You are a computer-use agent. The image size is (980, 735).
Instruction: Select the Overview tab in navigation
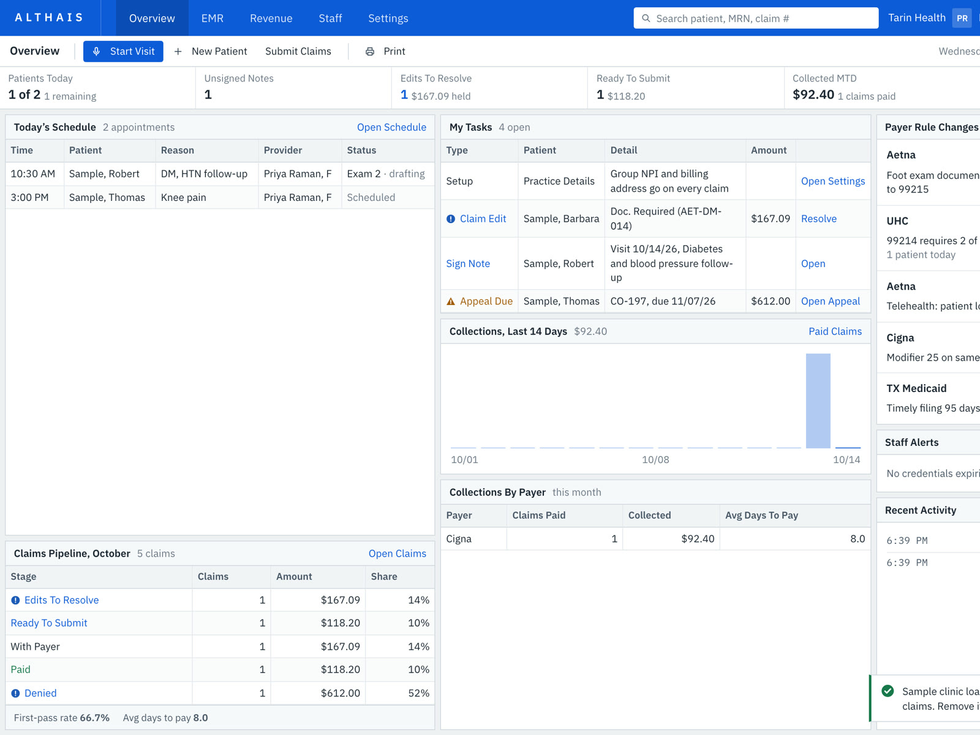(152, 18)
